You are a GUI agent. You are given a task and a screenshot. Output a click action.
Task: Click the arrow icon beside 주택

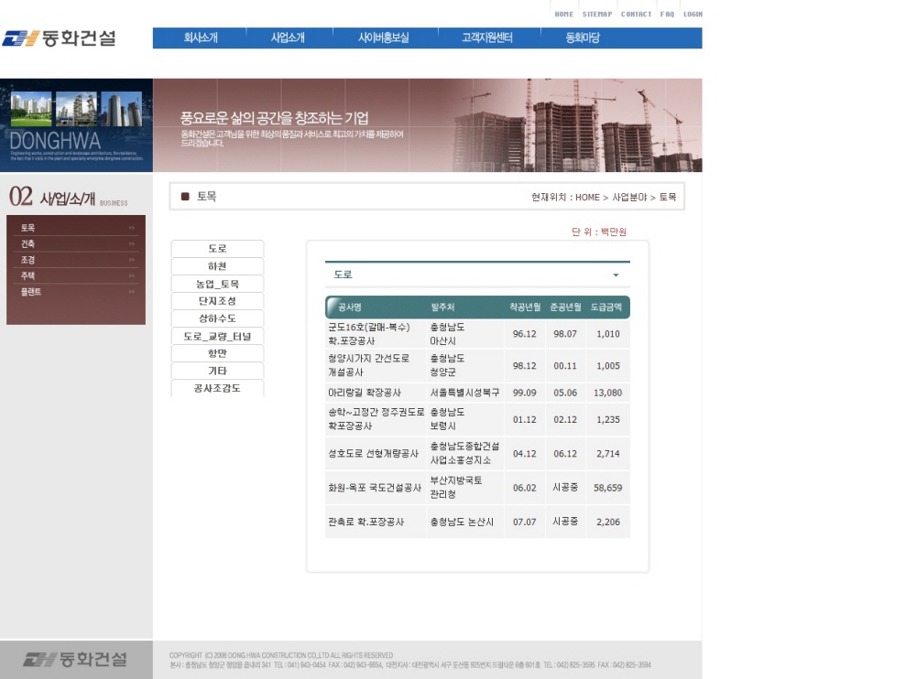click(132, 275)
